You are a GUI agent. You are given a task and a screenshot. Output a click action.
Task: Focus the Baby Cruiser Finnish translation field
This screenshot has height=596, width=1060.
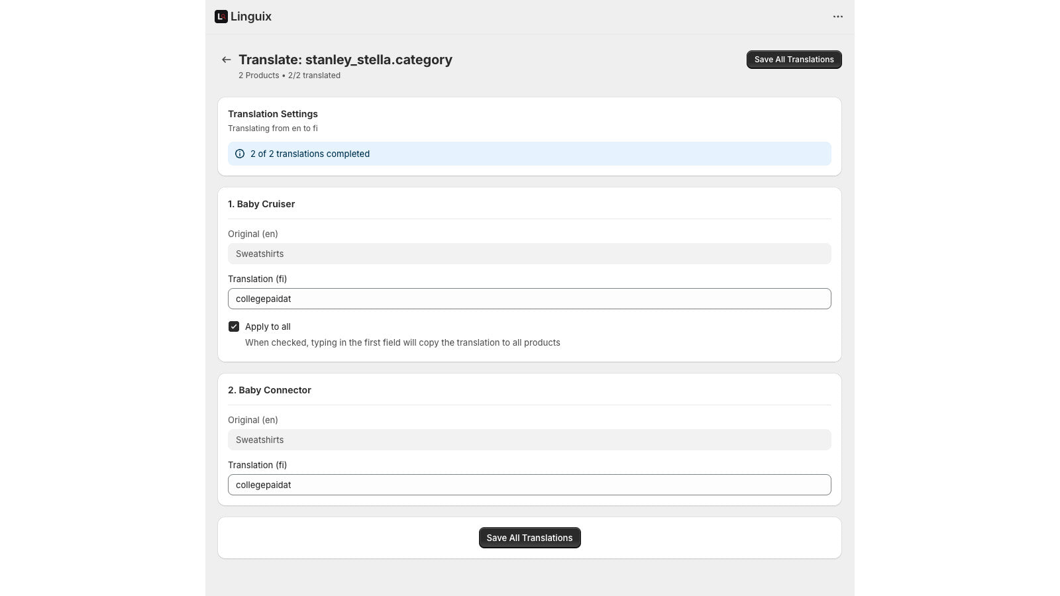[529, 299]
